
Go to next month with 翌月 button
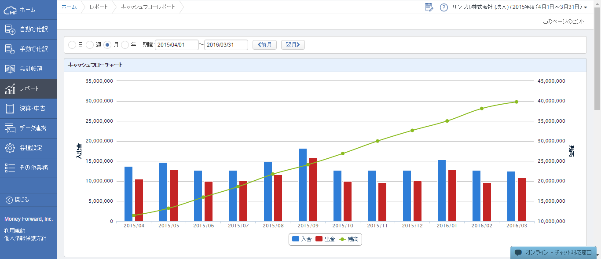coord(293,45)
